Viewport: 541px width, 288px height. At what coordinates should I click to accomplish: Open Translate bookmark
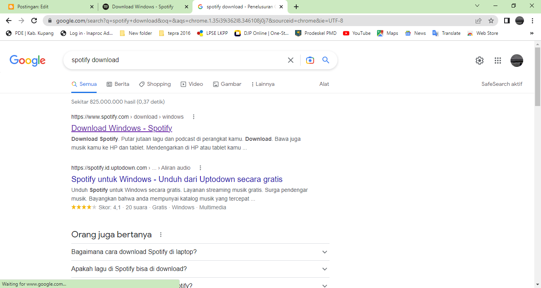(x=446, y=33)
